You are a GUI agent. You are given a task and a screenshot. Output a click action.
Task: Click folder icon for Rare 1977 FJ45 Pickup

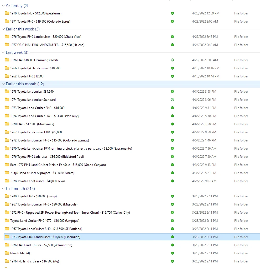point(7,165)
